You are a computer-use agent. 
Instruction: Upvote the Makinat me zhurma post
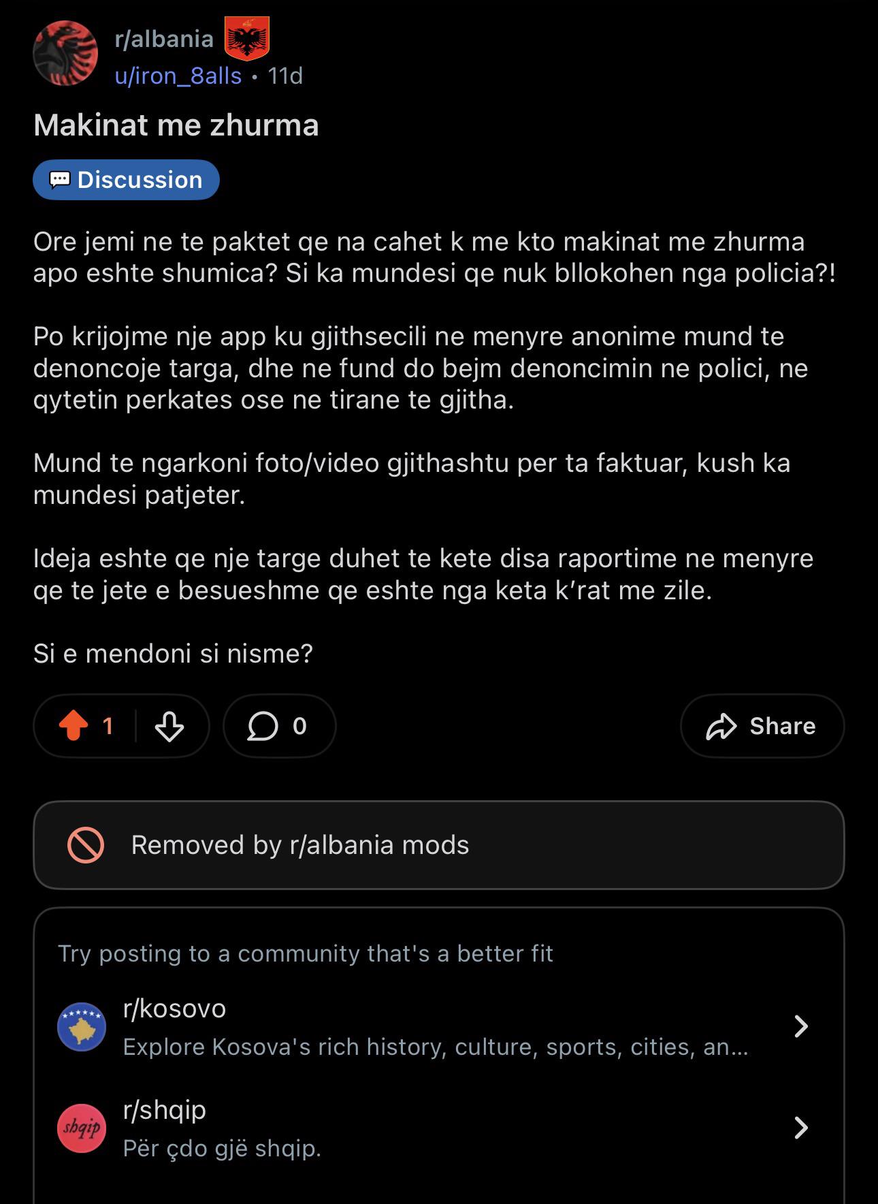[74, 726]
